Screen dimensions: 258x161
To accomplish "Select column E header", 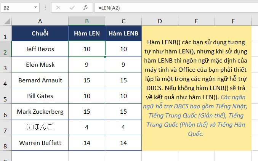I will click(197, 21).
